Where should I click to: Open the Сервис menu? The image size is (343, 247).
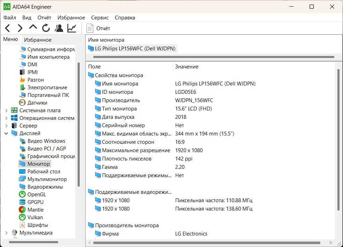(x=100, y=18)
